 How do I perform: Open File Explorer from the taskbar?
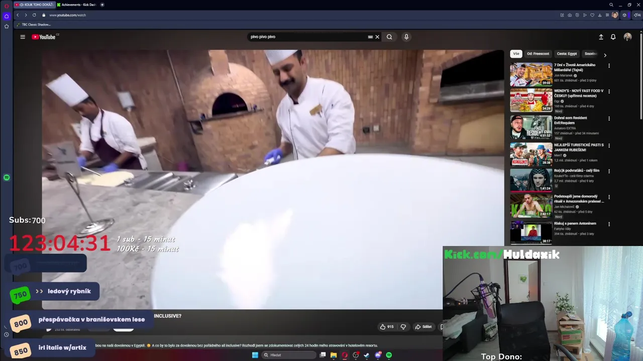[x=333, y=355]
